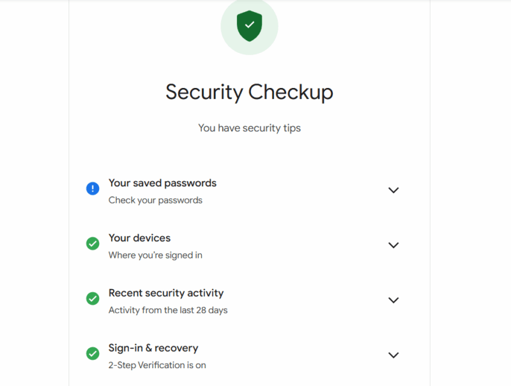Select the You have security tips message
This screenshot has height=386, width=511.
coord(249,128)
